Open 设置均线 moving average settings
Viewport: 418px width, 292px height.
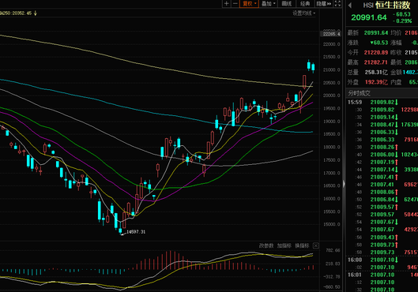(x=304, y=13)
